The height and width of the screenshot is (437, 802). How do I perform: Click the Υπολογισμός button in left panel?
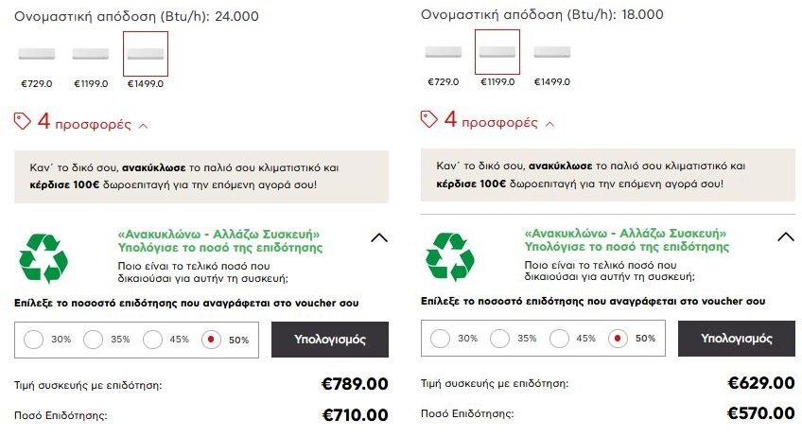click(330, 340)
